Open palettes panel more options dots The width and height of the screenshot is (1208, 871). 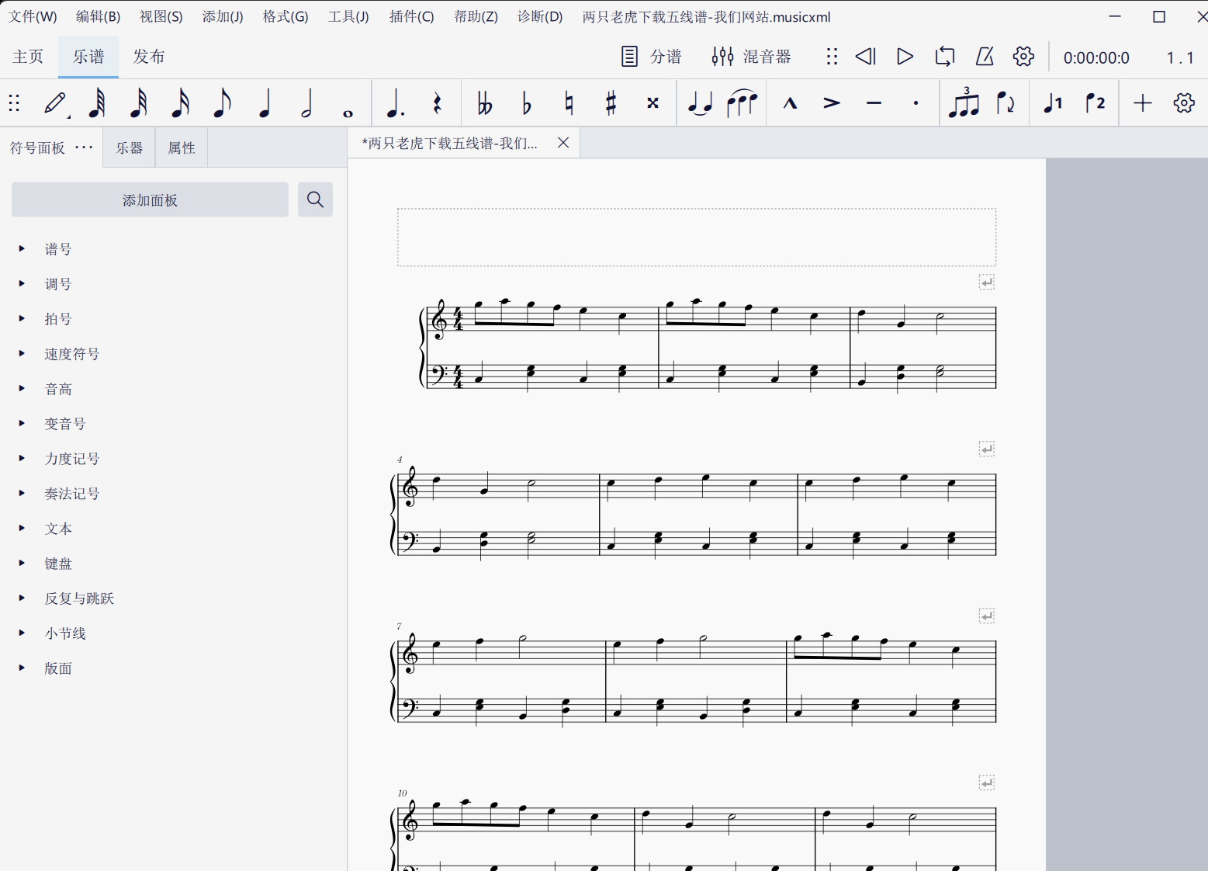pyautogui.click(x=84, y=147)
